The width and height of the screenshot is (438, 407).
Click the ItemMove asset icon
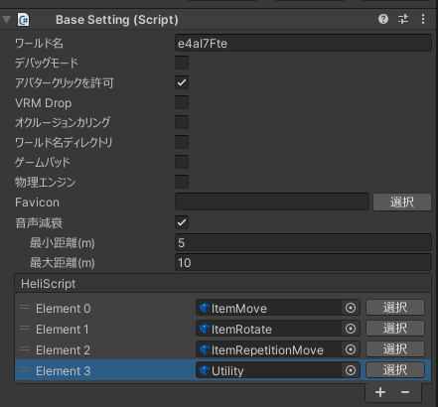pos(205,308)
